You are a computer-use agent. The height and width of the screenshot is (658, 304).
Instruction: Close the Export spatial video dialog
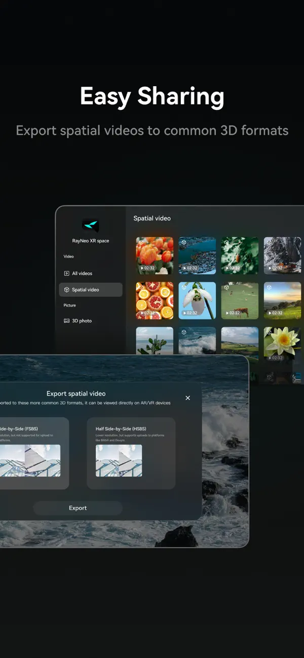tap(188, 398)
